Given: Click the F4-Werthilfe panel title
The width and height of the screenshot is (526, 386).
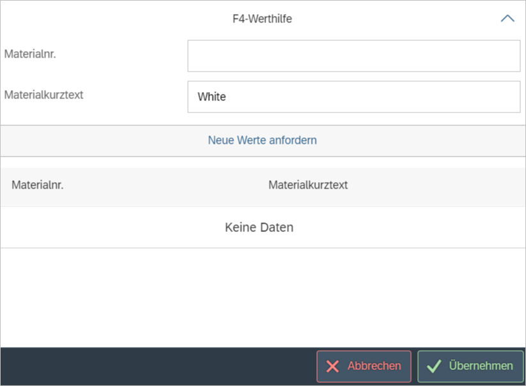Looking at the screenshot, I should click(x=262, y=19).
